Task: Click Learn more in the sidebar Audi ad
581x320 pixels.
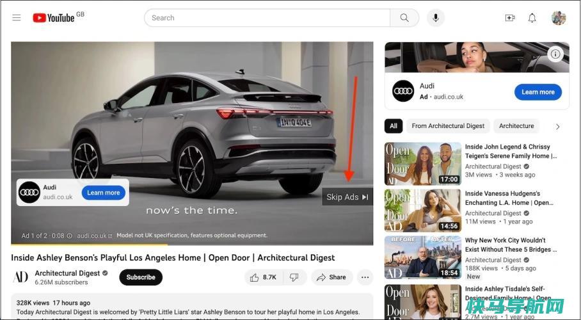Action: click(x=538, y=92)
